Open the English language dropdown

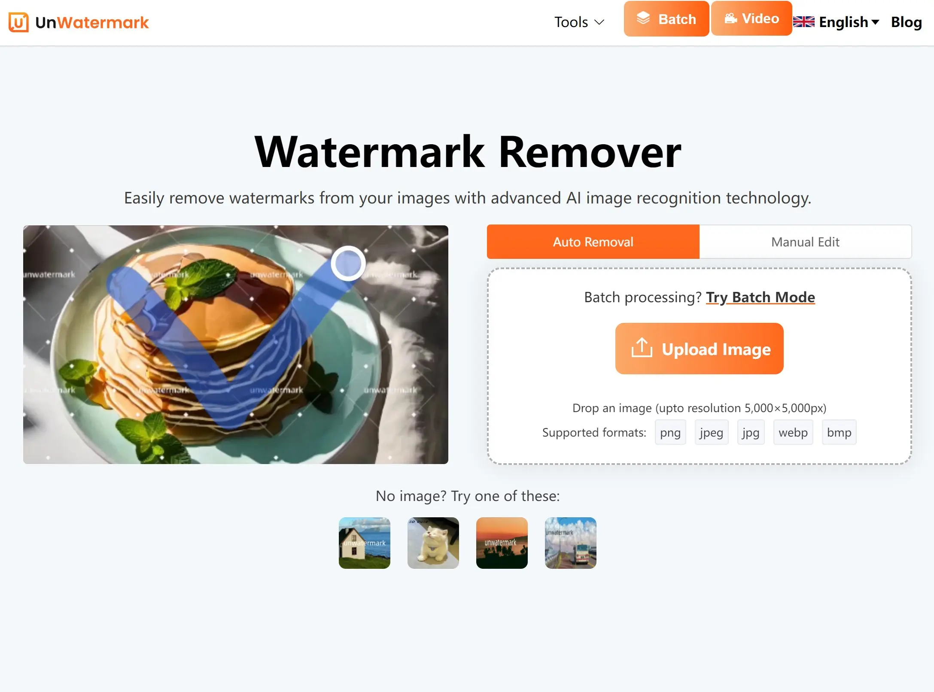click(838, 21)
